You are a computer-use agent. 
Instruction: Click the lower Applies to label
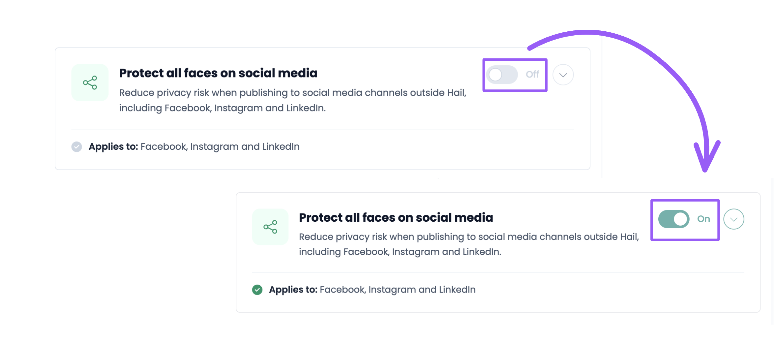coord(293,290)
